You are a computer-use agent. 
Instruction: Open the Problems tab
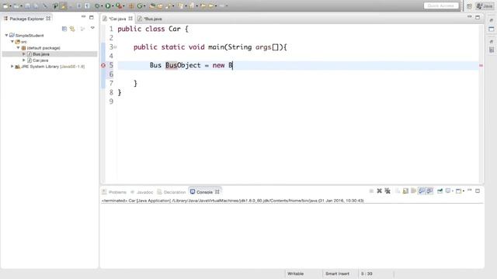pyautogui.click(x=114, y=192)
